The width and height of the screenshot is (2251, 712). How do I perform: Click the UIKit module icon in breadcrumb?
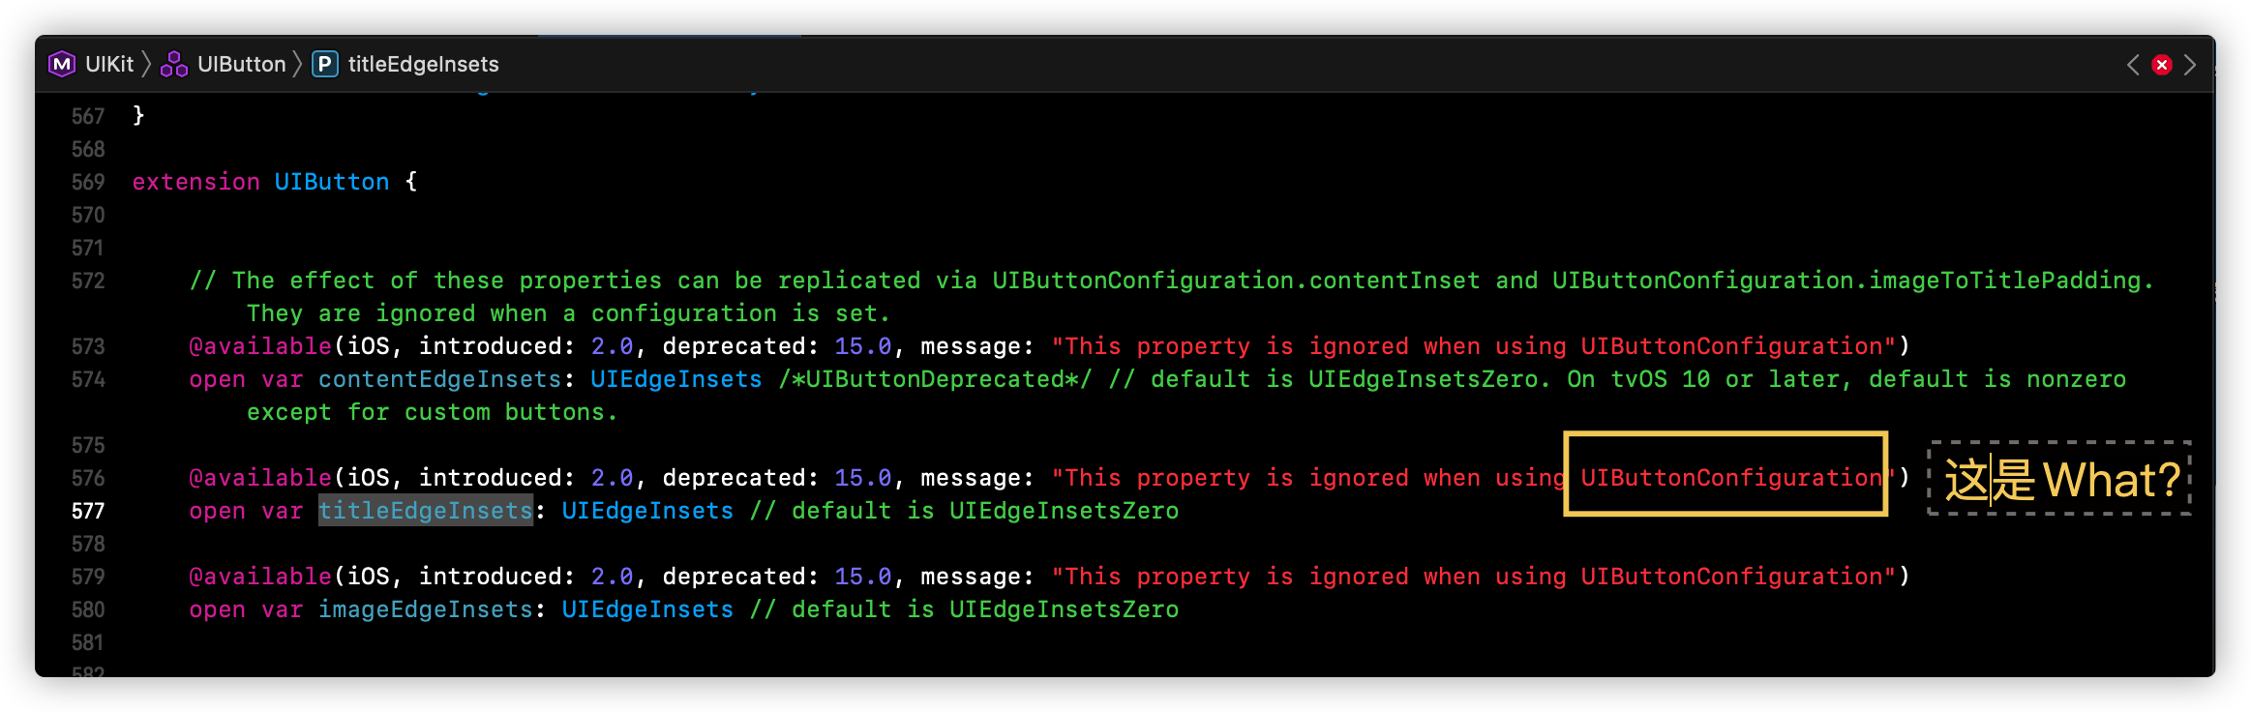(x=62, y=64)
